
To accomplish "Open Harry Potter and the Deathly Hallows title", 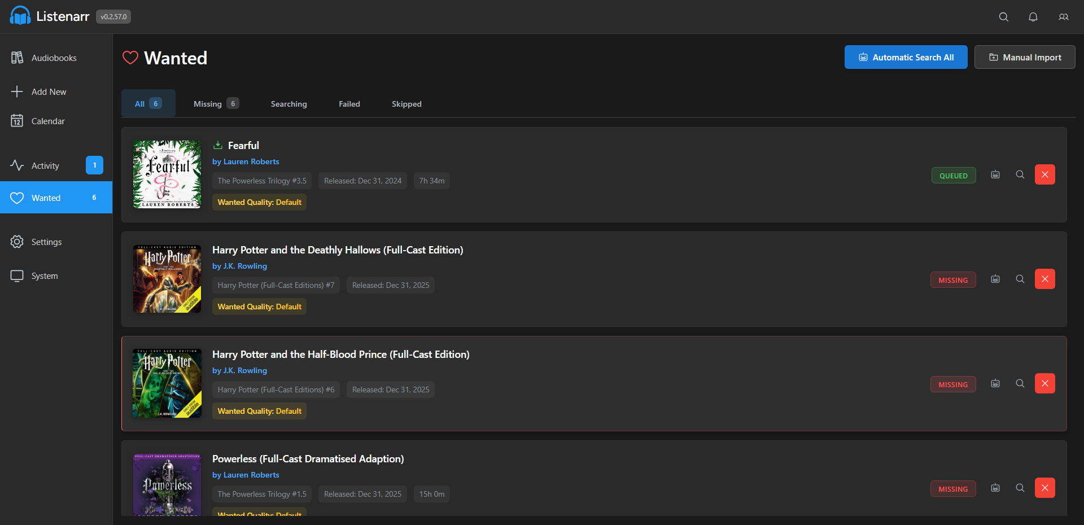I will coord(338,250).
